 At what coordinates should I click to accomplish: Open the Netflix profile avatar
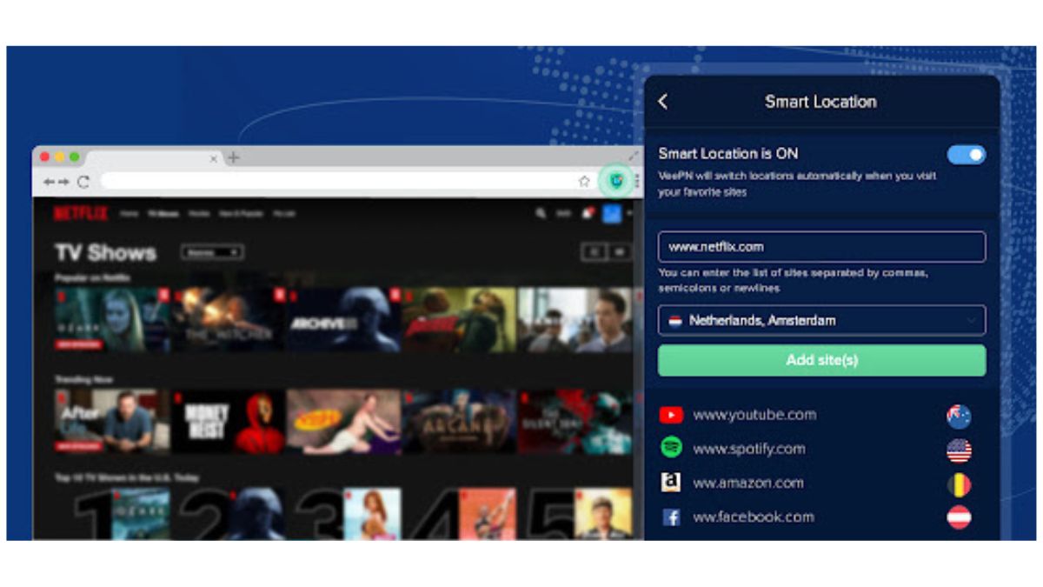click(x=612, y=213)
